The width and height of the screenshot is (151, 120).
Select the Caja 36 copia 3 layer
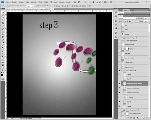[x=135, y=62]
